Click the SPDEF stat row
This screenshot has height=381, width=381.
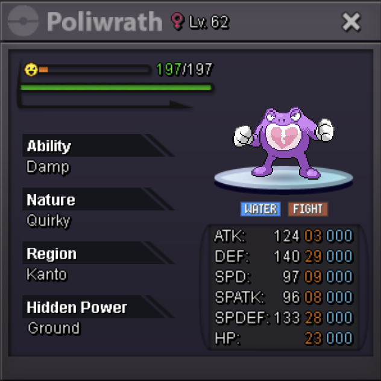click(x=283, y=318)
